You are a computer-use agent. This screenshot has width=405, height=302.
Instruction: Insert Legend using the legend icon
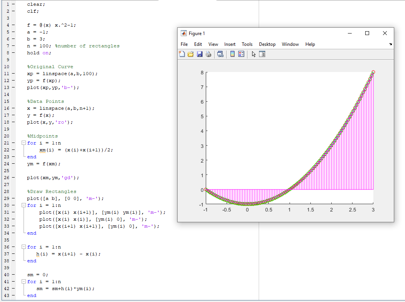[241, 54]
